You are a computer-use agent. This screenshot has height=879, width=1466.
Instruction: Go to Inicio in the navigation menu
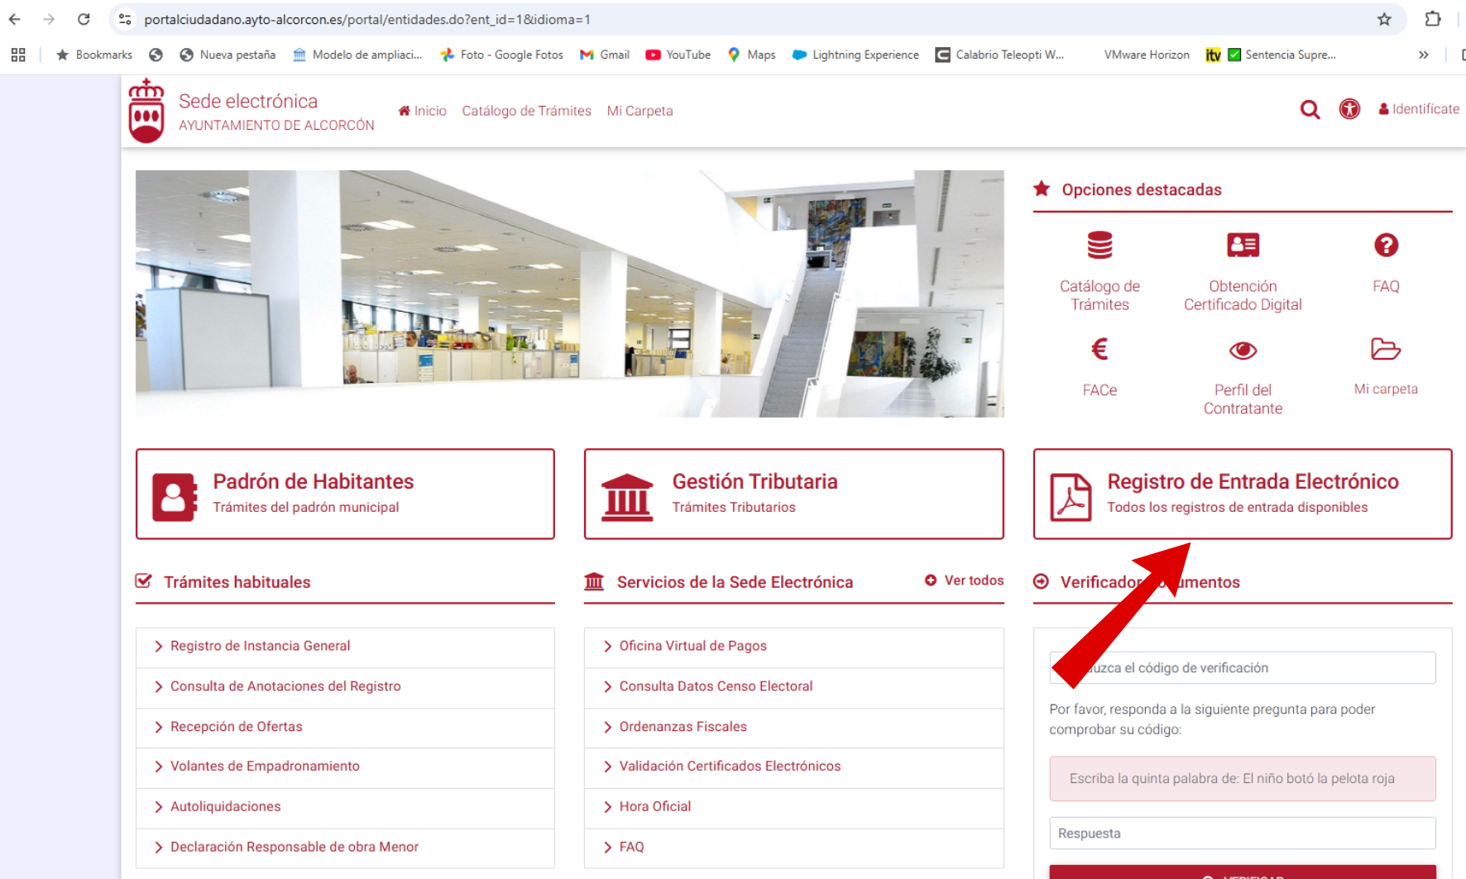coord(423,111)
